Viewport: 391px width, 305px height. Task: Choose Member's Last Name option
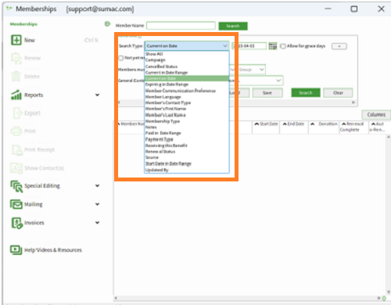187,115
